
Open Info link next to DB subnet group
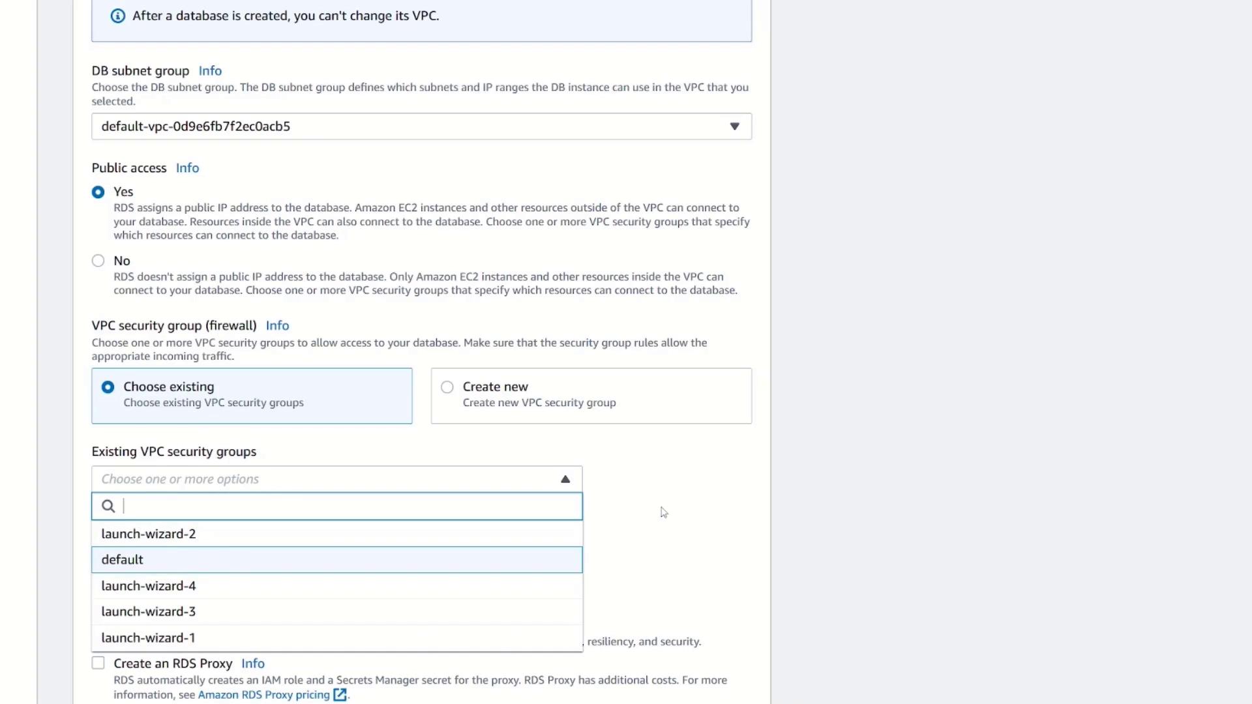pos(210,70)
